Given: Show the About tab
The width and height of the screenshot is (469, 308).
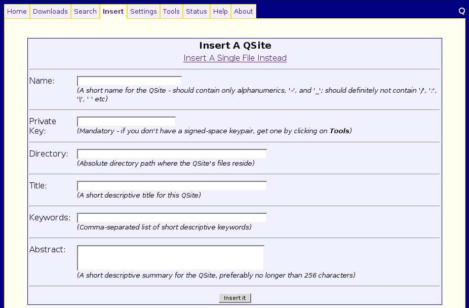Looking at the screenshot, I should [243, 11].
